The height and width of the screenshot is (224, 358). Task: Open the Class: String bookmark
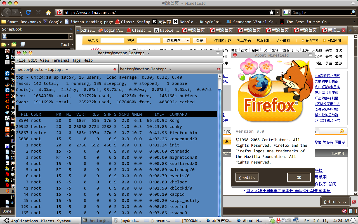pos(133,22)
